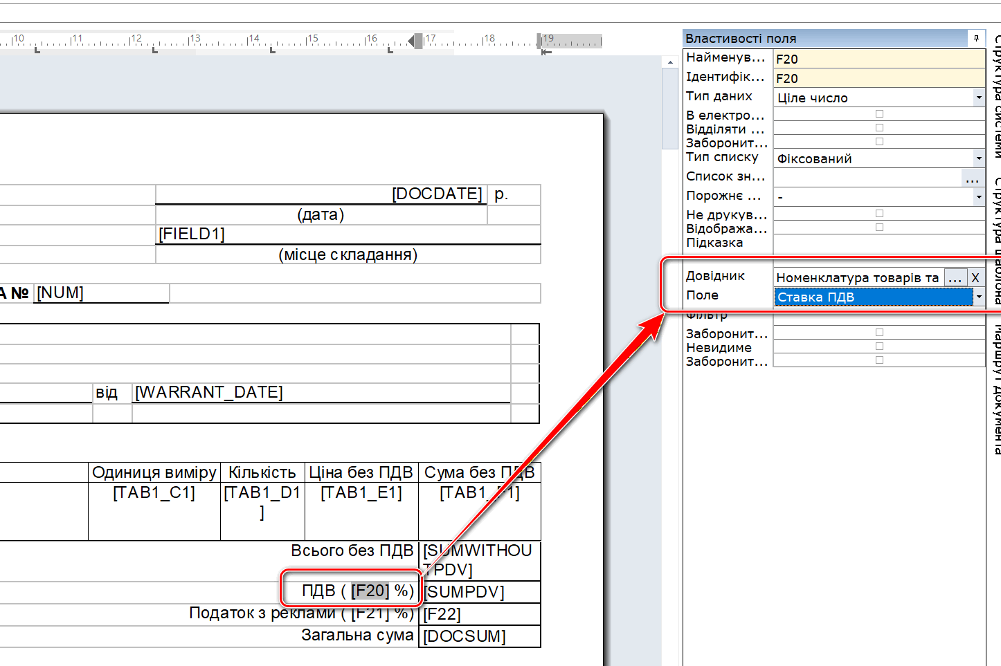Pin the Властивості поля panel

pos(976,38)
